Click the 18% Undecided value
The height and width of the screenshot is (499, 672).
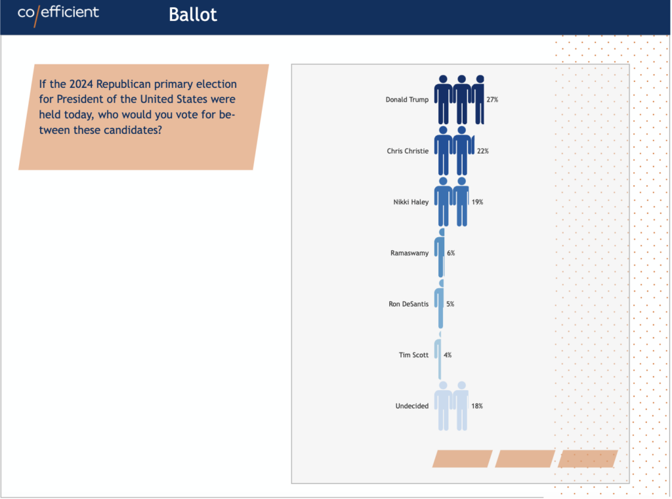tap(477, 406)
